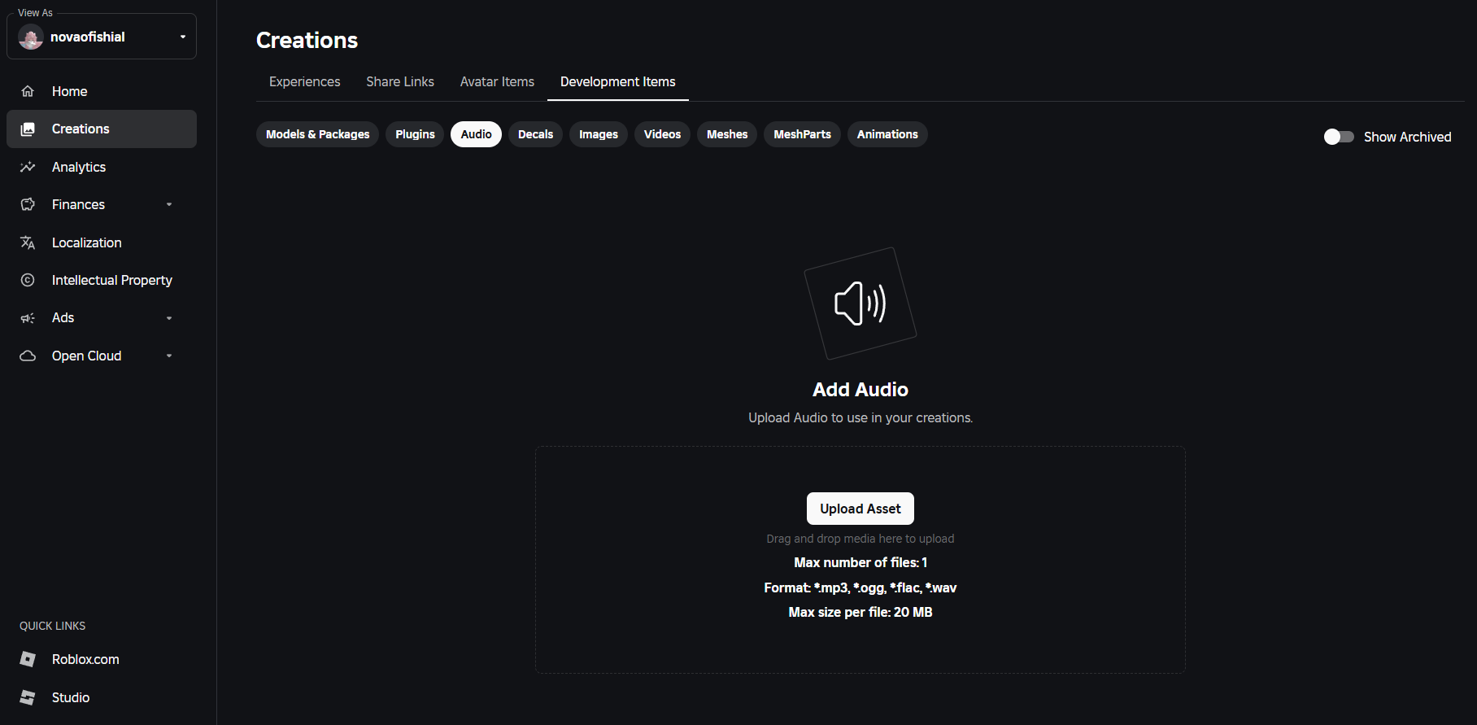Open Intellectual Property page
Viewport: 1477px width, 725px height.
[x=102, y=280]
